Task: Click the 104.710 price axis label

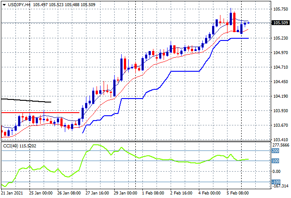Action: tap(280, 67)
